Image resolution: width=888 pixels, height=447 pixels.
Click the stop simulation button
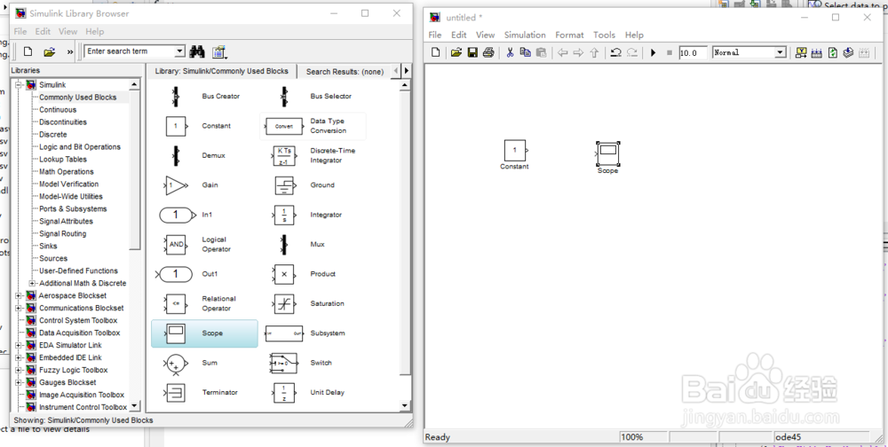click(670, 52)
